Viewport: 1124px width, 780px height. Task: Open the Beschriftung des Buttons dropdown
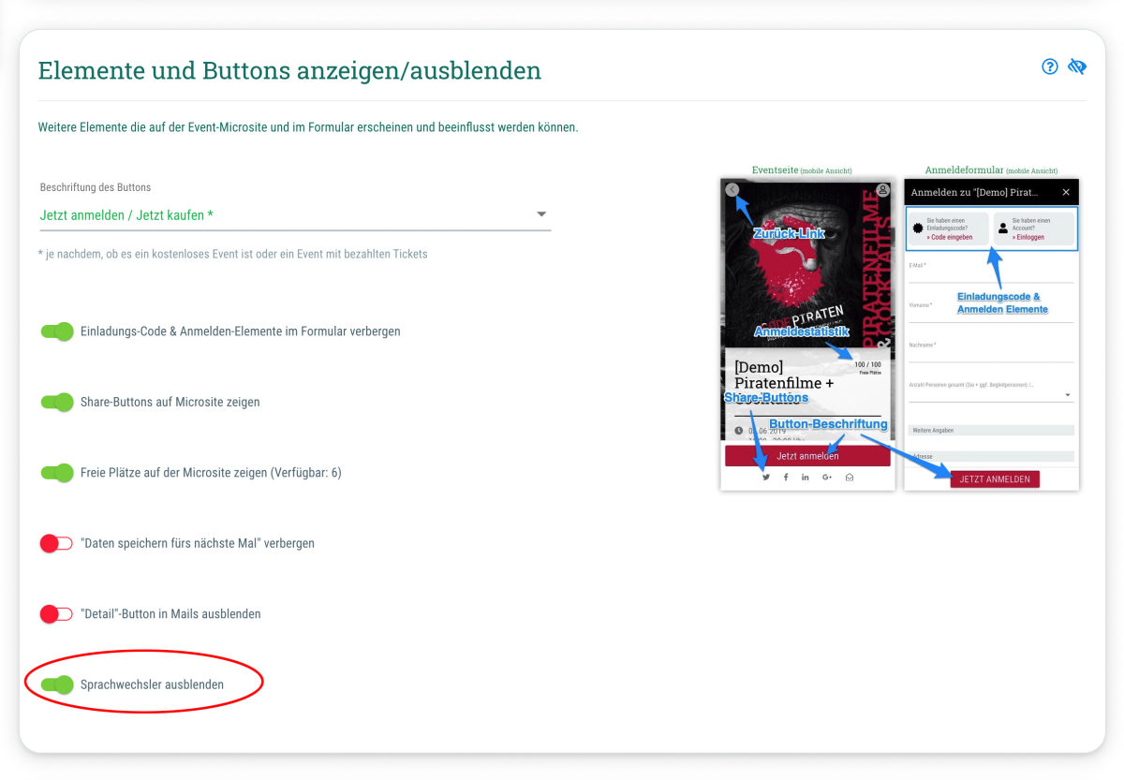pos(295,215)
